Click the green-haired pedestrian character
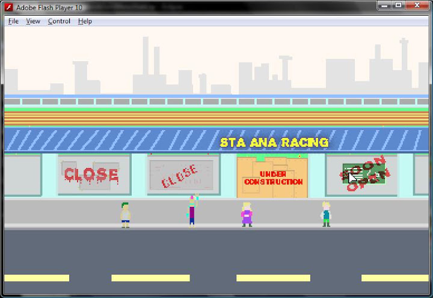The height and width of the screenshot is (298, 433). tap(125, 215)
